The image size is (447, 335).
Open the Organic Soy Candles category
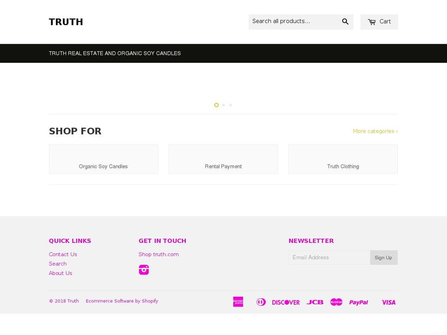(x=103, y=159)
